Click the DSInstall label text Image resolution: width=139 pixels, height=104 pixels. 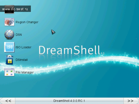(22, 60)
